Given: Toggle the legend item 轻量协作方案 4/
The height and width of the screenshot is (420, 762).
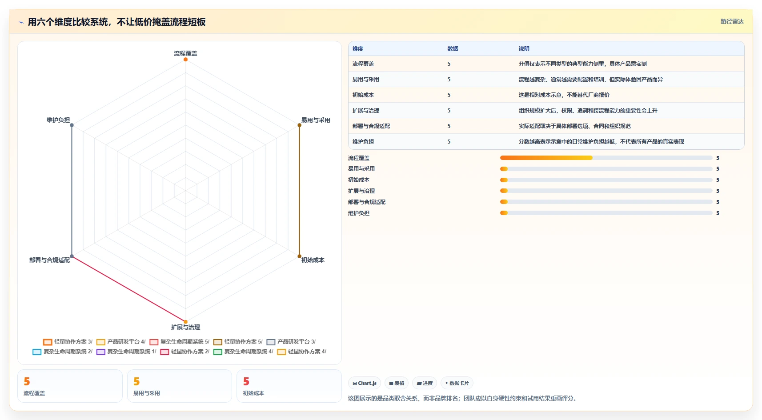Looking at the screenshot, I should point(301,352).
